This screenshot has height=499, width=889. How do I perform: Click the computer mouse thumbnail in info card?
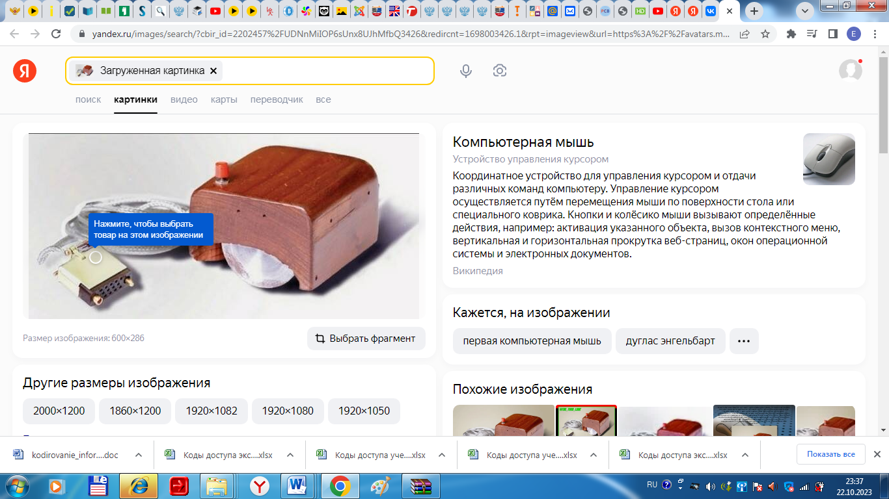pos(828,159)
